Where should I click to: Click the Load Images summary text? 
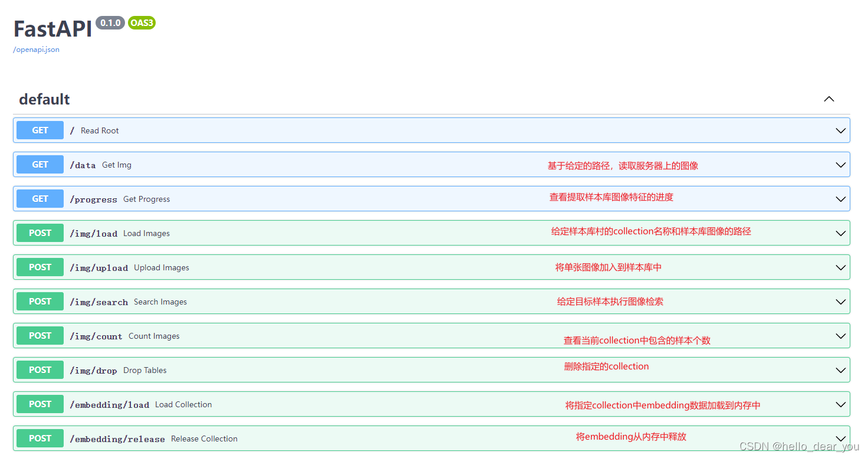146,233
